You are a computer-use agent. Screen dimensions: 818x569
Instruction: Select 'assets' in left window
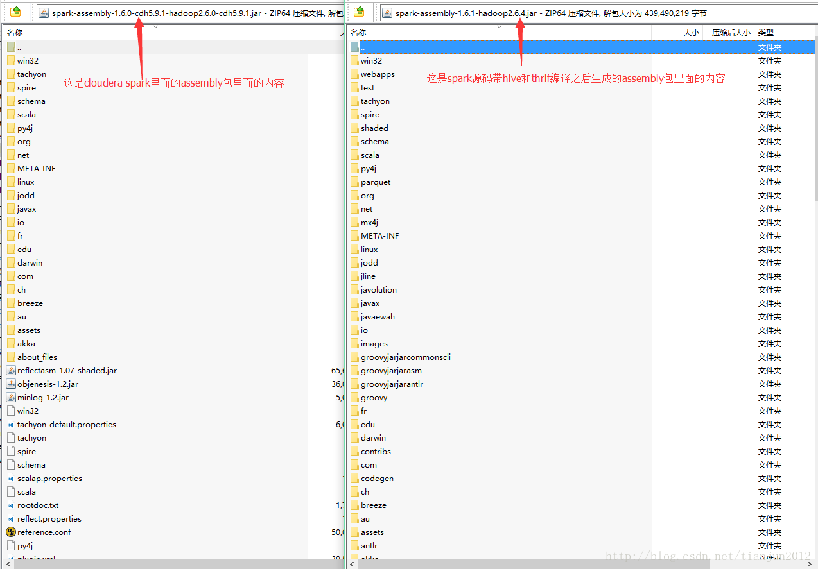[29, 330]
